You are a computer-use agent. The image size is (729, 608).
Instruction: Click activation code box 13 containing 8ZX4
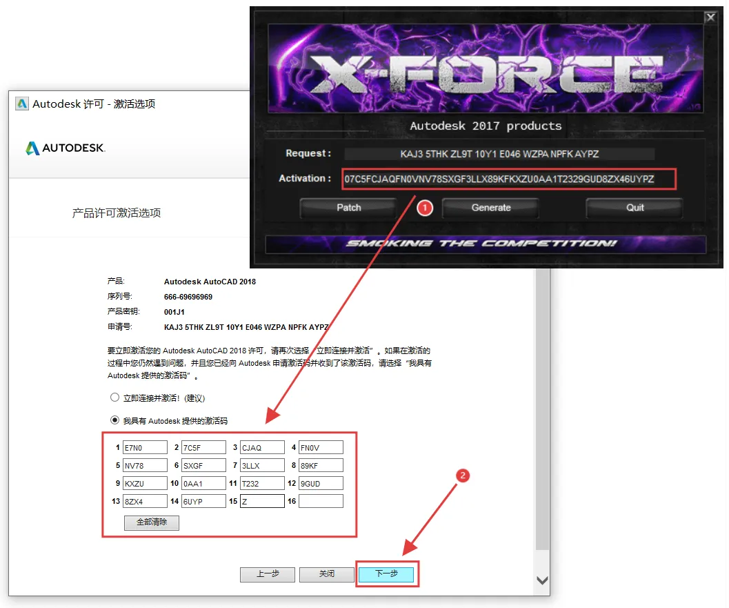coord(145,501)
